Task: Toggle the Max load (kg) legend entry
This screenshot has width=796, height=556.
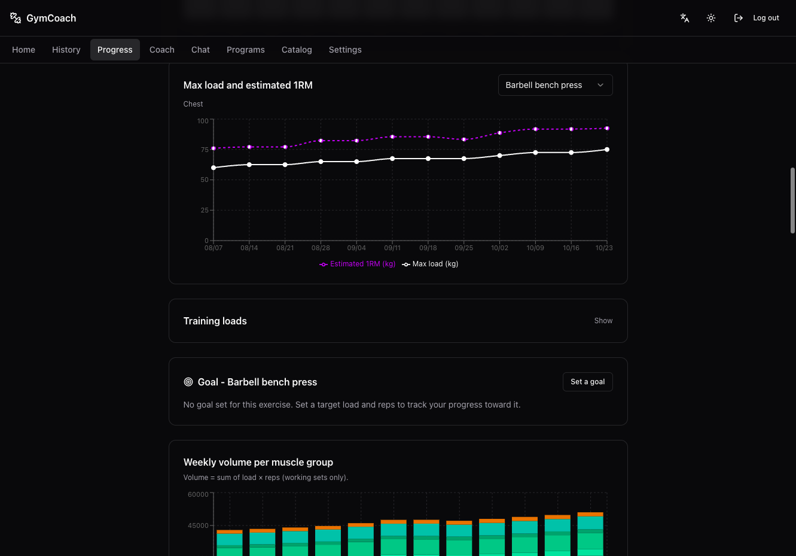Action: click(x=430, y=264)
